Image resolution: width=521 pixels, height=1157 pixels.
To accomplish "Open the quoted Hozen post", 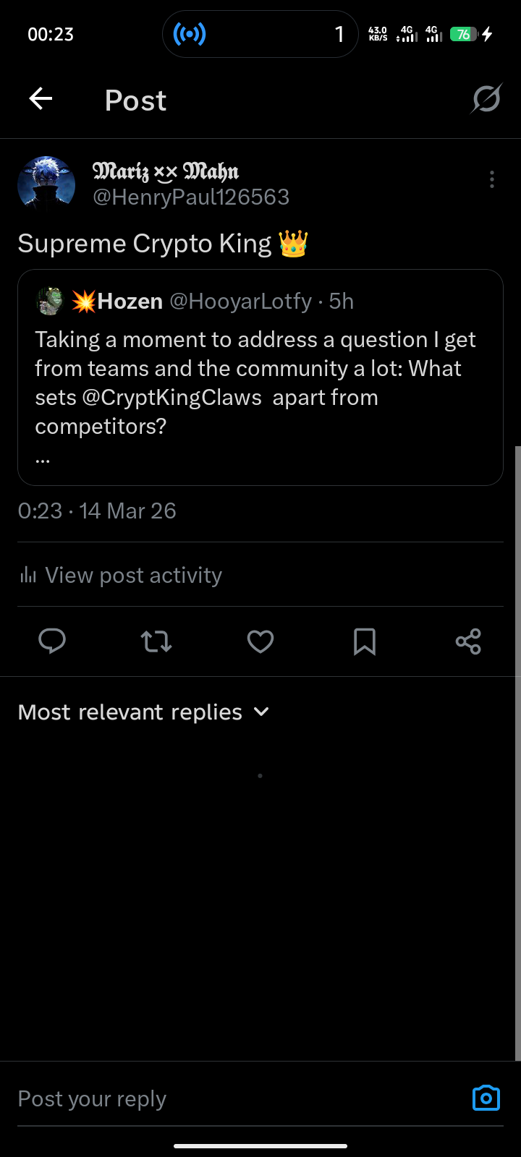I will tap(260, 377).
